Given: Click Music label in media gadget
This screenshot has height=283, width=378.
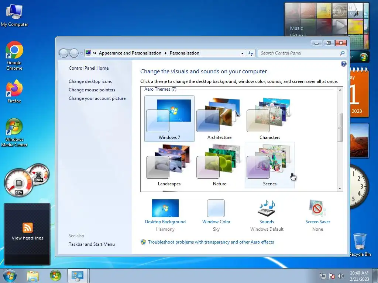Looking at the screenshot, I should (x=296, y=28).
